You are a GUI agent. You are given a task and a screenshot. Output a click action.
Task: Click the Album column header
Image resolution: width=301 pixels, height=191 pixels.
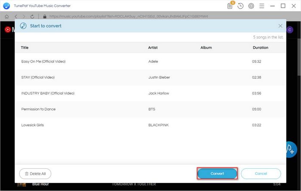[206, 48]
